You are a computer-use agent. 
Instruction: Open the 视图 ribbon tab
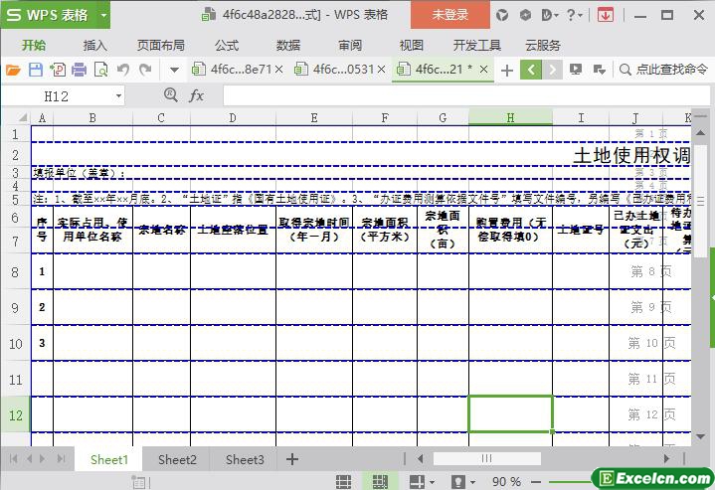pos(412,45)
